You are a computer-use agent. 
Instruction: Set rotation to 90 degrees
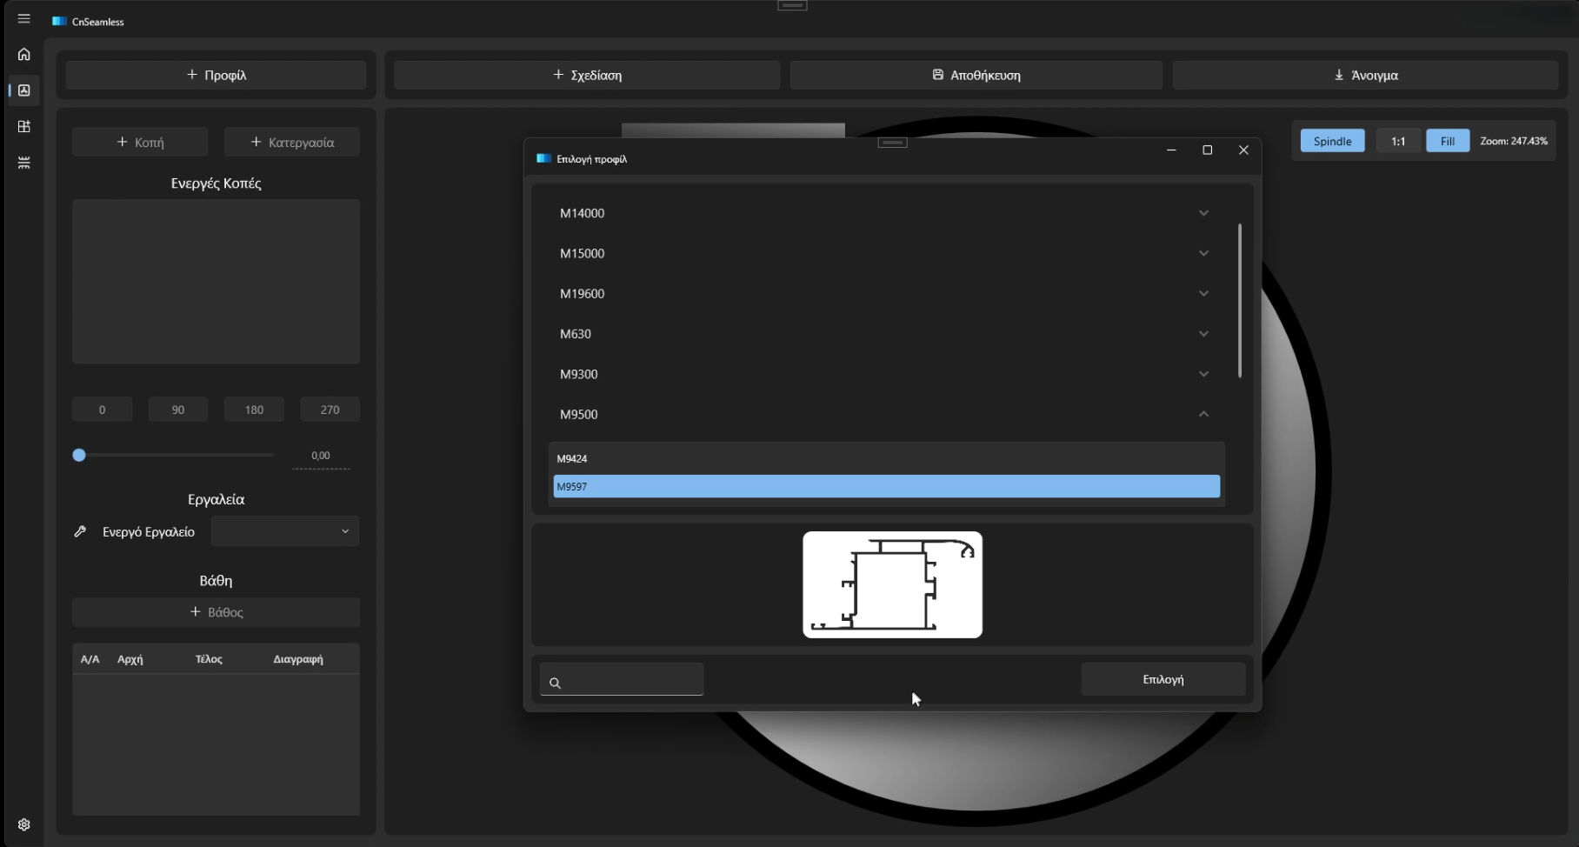point(178,410)
